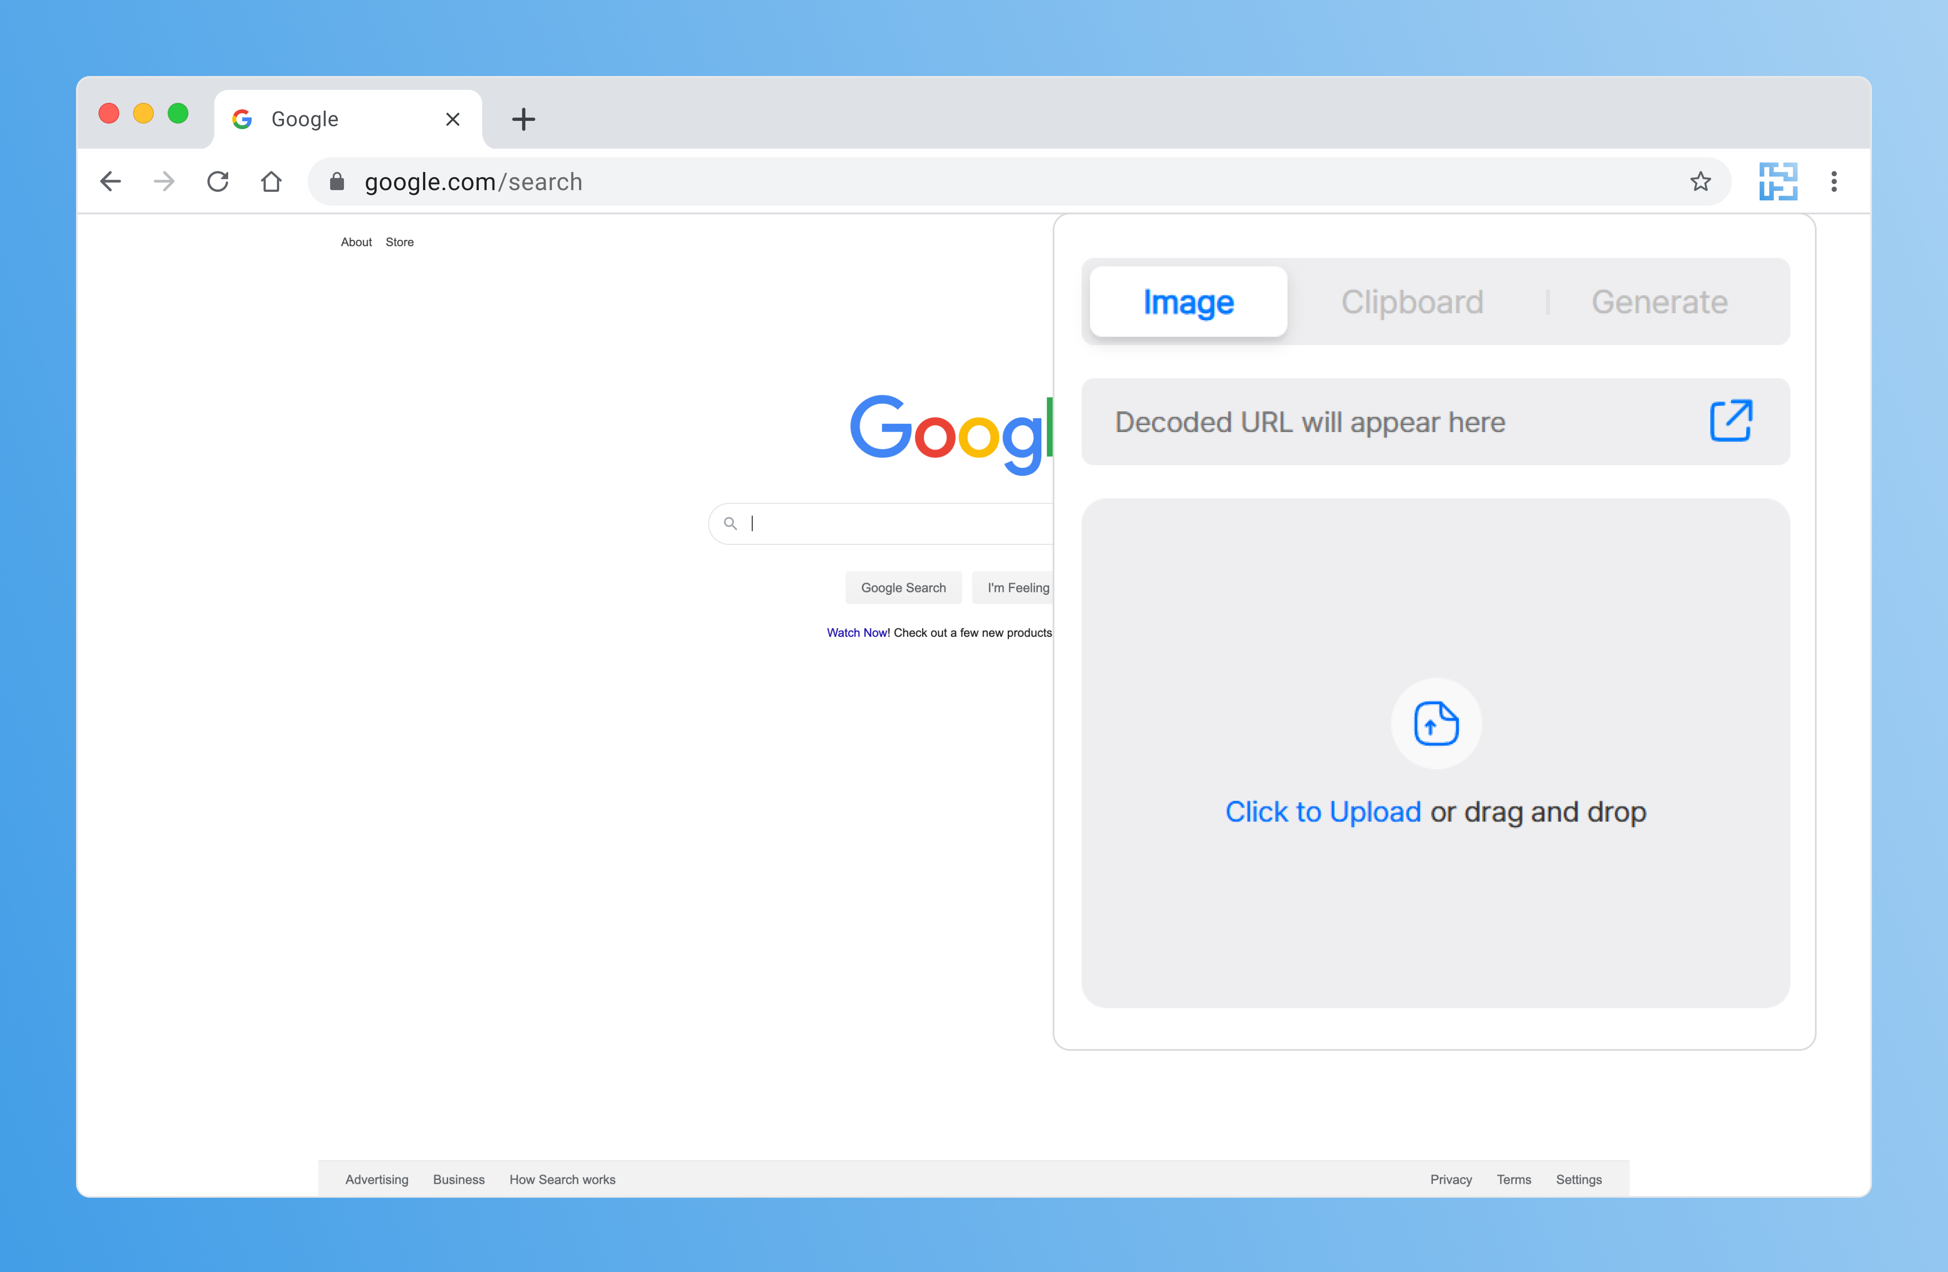
Task: Open the QR code extension icon
Action: click(1778, 181)
